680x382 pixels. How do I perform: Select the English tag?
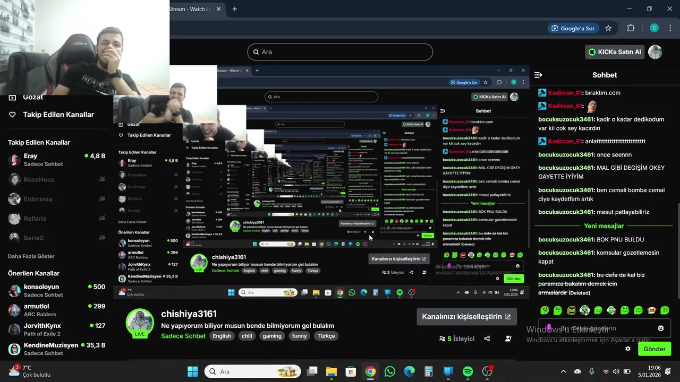coord(222,336)
